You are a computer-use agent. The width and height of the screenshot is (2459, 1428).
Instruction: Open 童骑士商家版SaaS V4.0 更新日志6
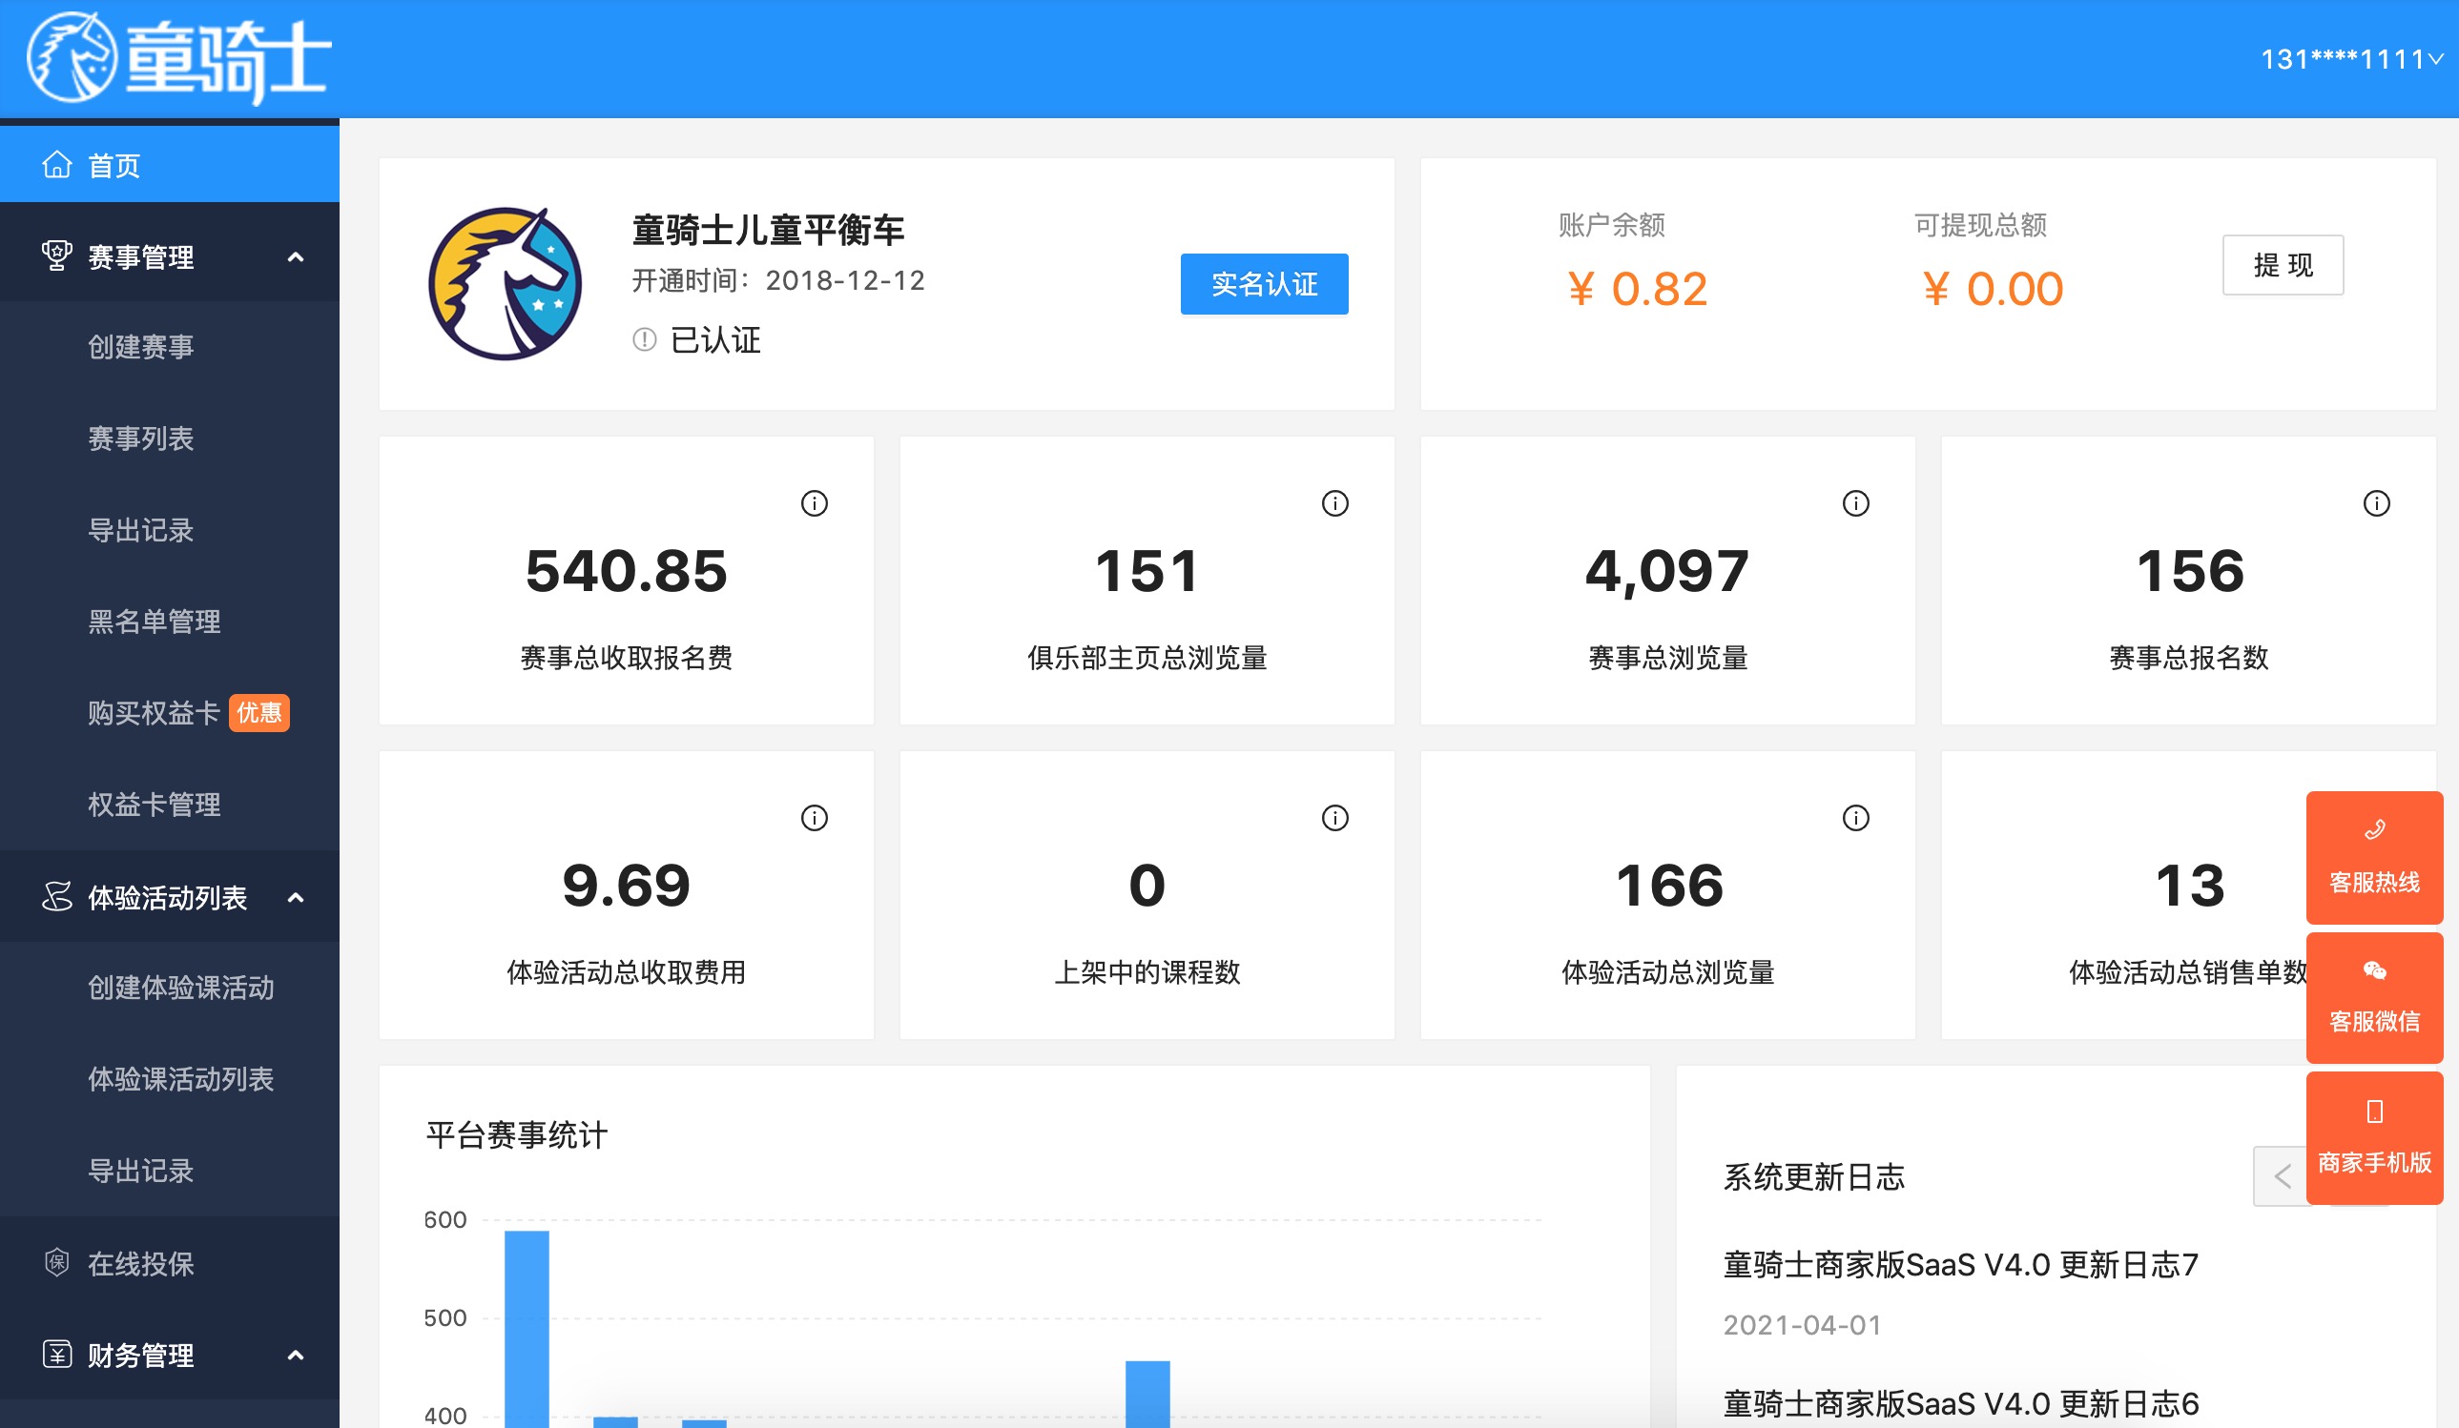pos(1960,1404)
